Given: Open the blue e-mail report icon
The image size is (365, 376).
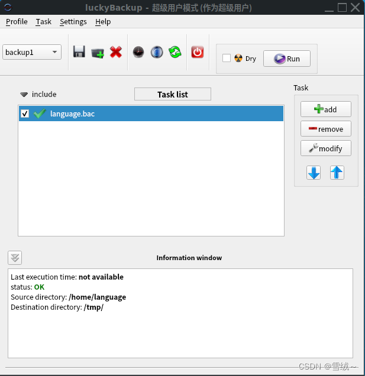Looking at the screenshot, I should click(x=157, y=52).
